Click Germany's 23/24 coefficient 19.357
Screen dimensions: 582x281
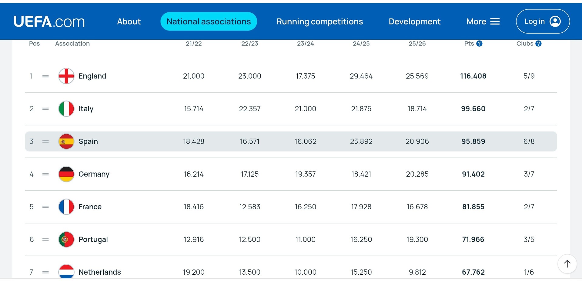click(305, 174)
